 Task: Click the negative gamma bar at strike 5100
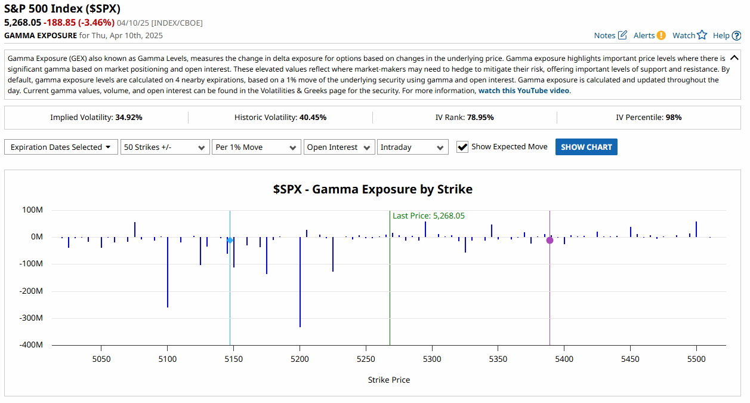tap(168, 272)
